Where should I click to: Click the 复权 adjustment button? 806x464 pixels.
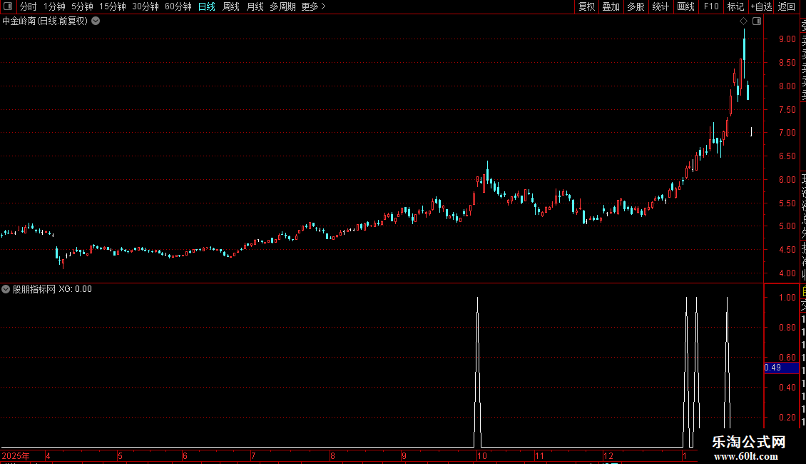[x=586, y=6]
